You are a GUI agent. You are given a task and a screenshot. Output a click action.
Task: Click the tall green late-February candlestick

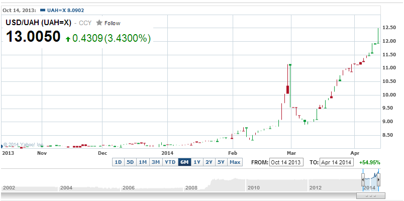coord(290,85)
